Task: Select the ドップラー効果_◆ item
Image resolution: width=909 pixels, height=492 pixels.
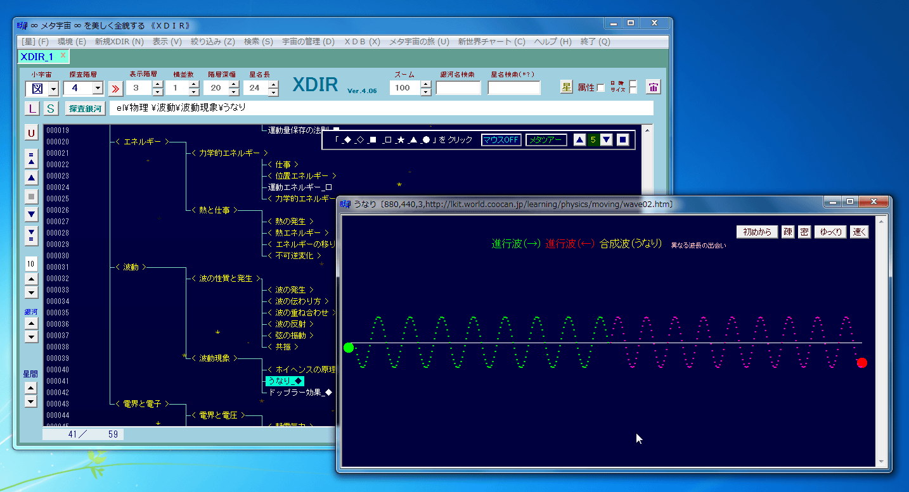Action: pos(300,393)
